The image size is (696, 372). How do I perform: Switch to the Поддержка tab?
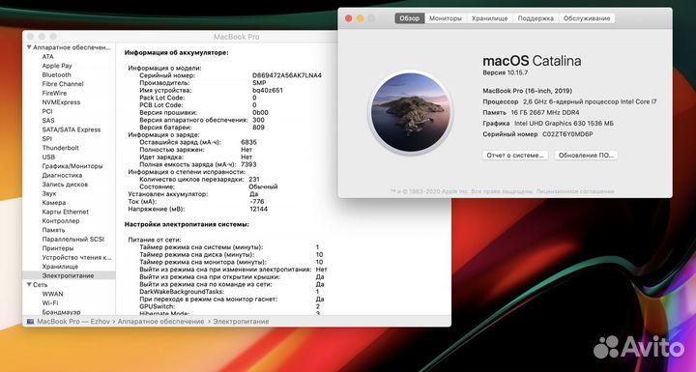(x=536, y=18)
